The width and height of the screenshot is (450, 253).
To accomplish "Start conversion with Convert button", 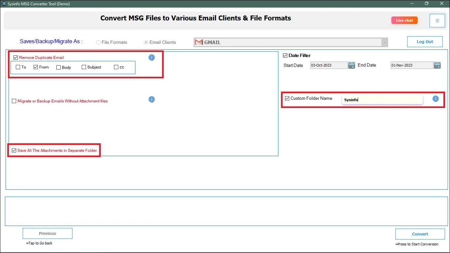I will [420, 234].
